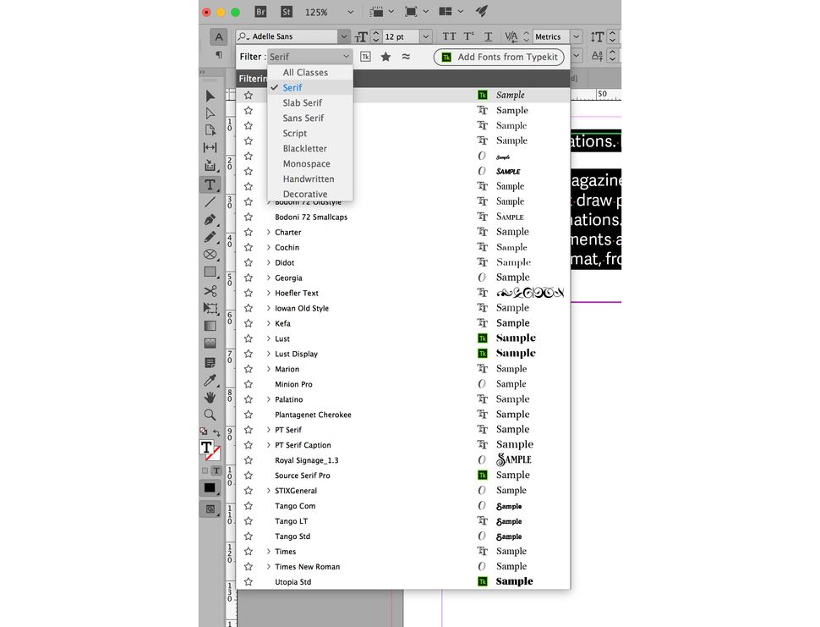Star Minion Pro as a favorite font
Viewport: 820px width, 627px height.
click(248, 384)
